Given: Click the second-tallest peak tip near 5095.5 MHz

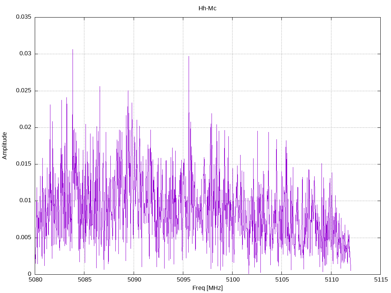Looking at the screenshot, I should click(189, 56).
